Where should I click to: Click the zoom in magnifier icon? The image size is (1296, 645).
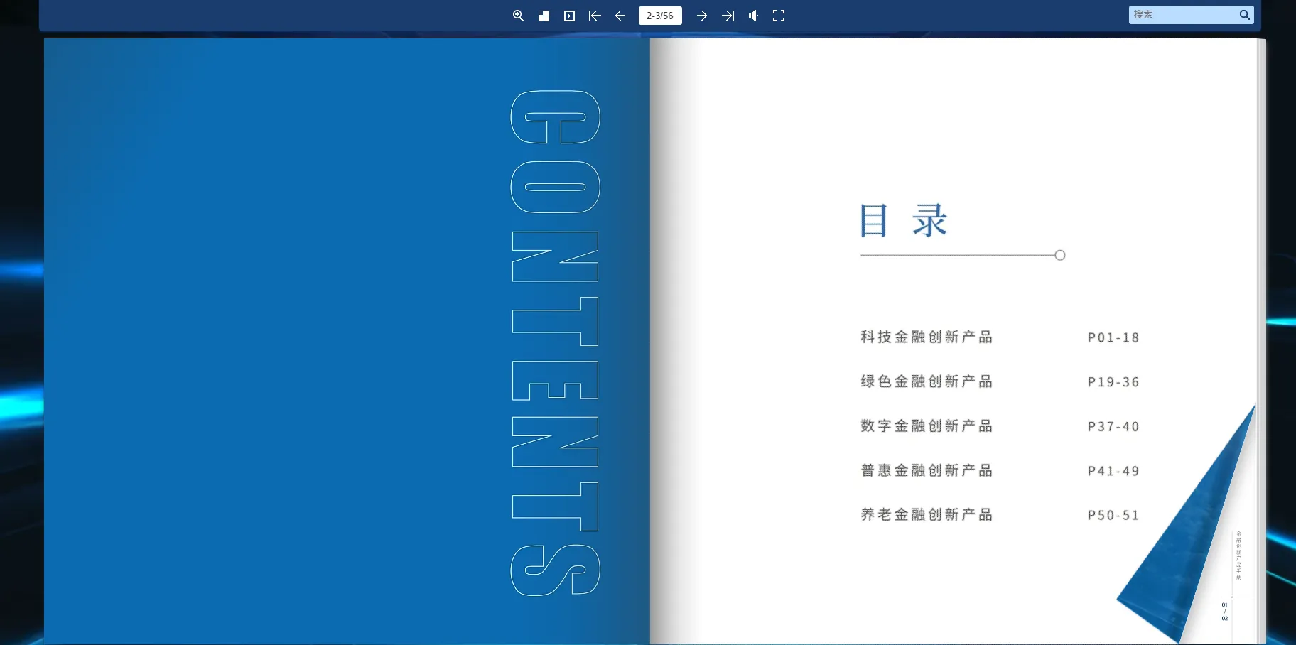click(x=518, y=16)
